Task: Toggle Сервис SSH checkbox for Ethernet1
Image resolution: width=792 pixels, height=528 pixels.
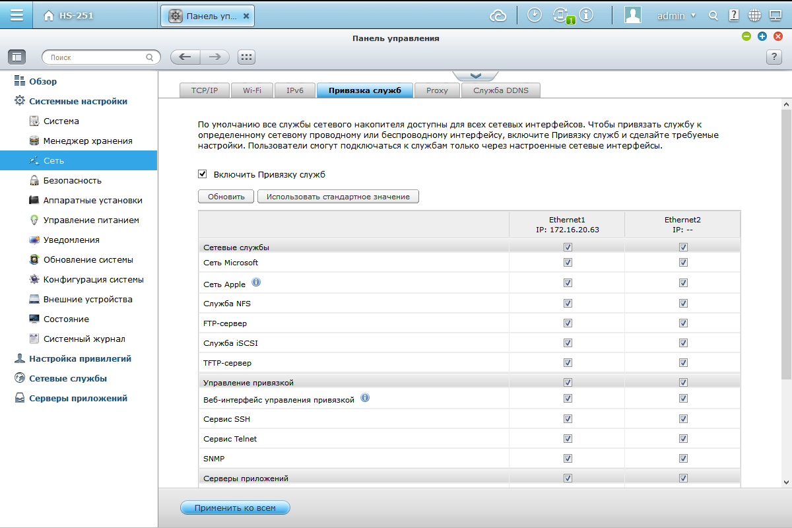Action: tap(568, 419)
